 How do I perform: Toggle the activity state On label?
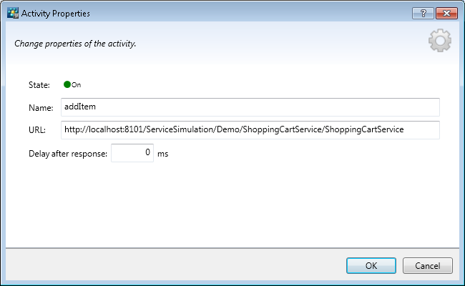click(77, 85)
